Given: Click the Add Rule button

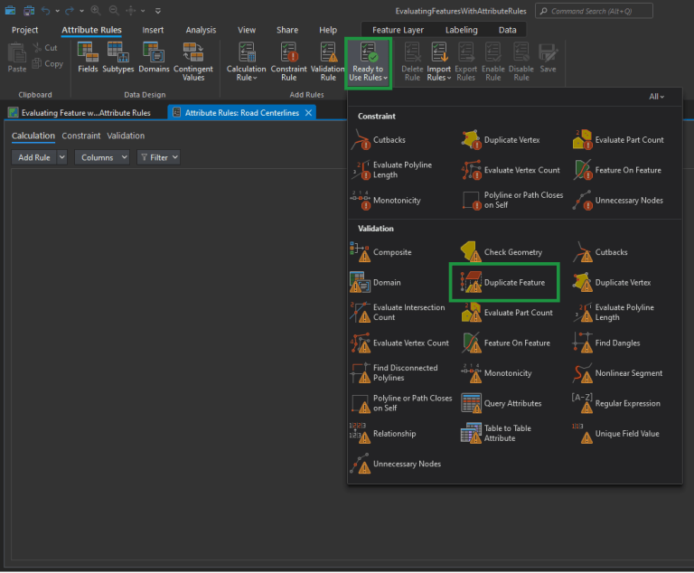Looking at the screenshot, I should [34, 157].
